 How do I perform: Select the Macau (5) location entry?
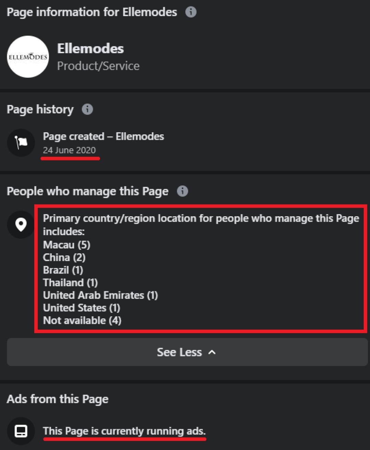coord(67,245)
